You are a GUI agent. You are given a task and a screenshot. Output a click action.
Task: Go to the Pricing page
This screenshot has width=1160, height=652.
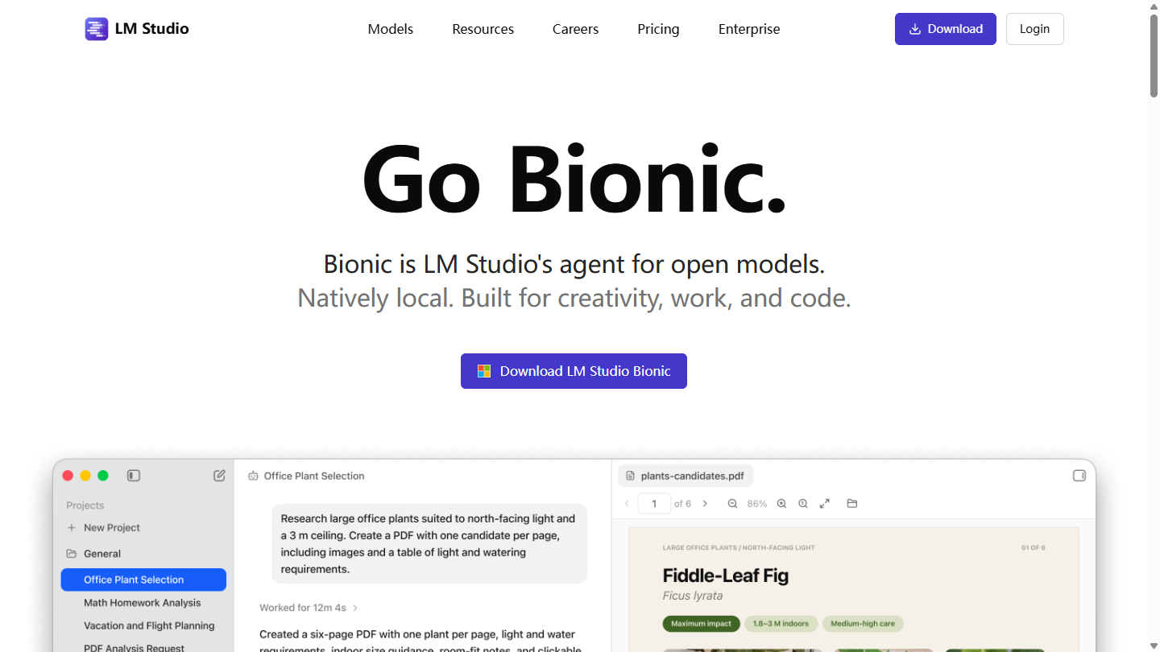tap(658, 29)
